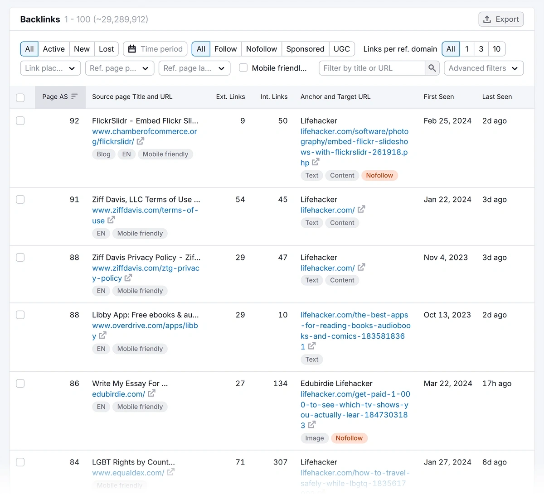The width and height of the screenshot is (544, 494).
Task: Open the edubirdie.com source link
Action: pos(118,394)
